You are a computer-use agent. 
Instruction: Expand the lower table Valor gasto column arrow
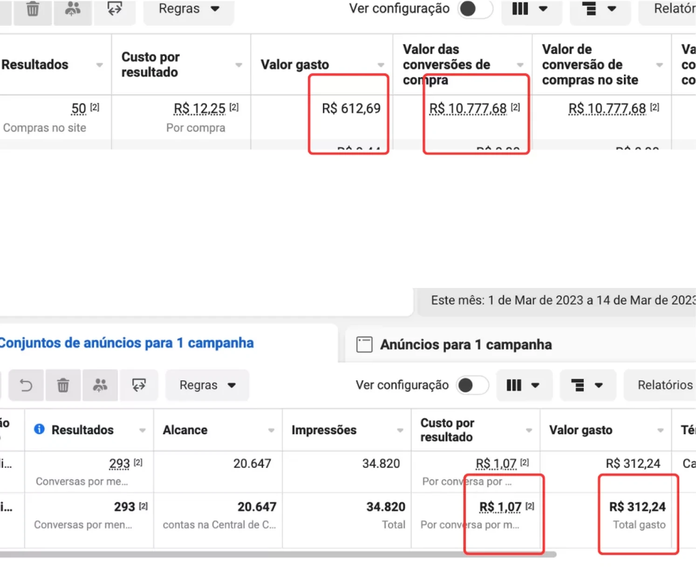coord(660,430)
